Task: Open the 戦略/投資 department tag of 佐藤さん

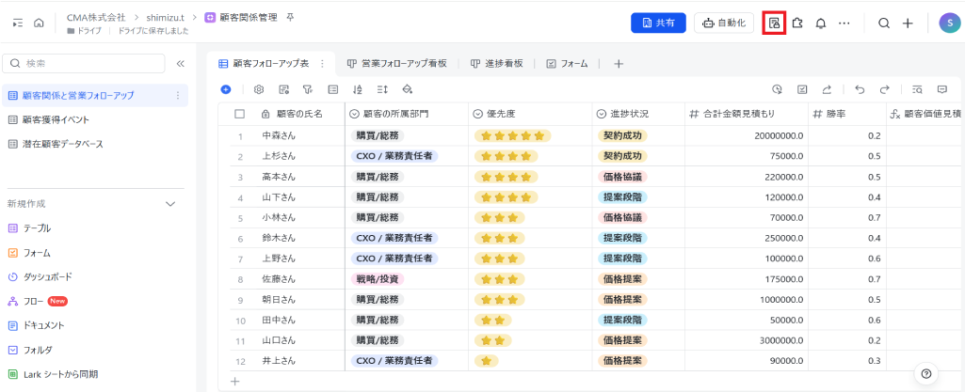Action: pos(378,278)
